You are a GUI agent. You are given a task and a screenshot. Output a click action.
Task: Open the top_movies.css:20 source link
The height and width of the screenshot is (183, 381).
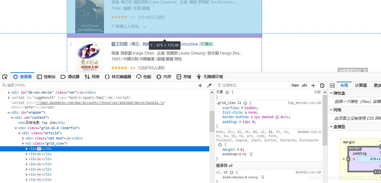(x=304, y=103)
